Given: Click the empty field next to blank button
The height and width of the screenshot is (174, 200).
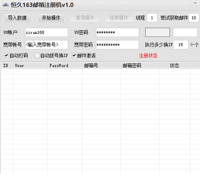Looking at the screenshot, I should [x=185, y=32].
